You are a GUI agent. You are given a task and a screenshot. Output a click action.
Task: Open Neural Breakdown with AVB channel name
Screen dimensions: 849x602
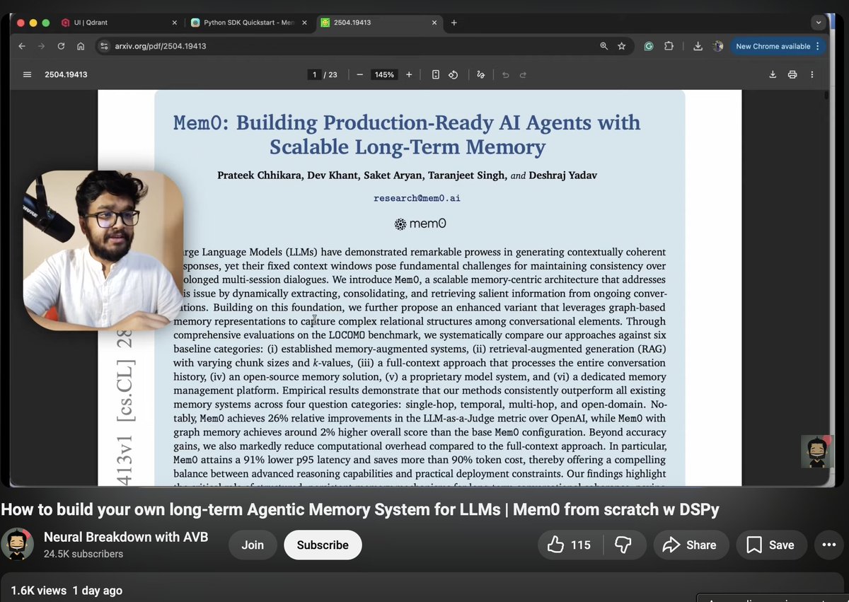pyautogui.click(x=126, y=537)
